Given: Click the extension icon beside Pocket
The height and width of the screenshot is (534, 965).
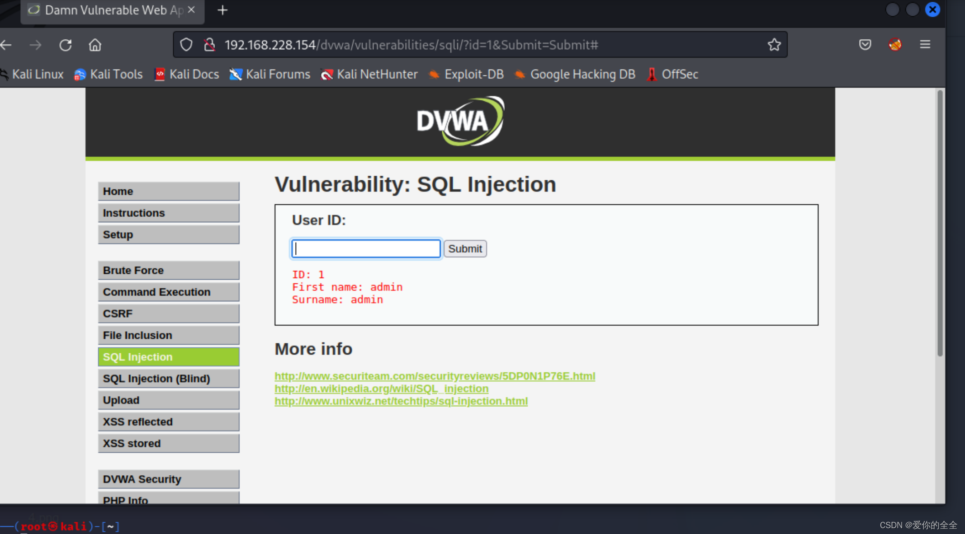Looking at the screenshot, I should tap(895, 45).
